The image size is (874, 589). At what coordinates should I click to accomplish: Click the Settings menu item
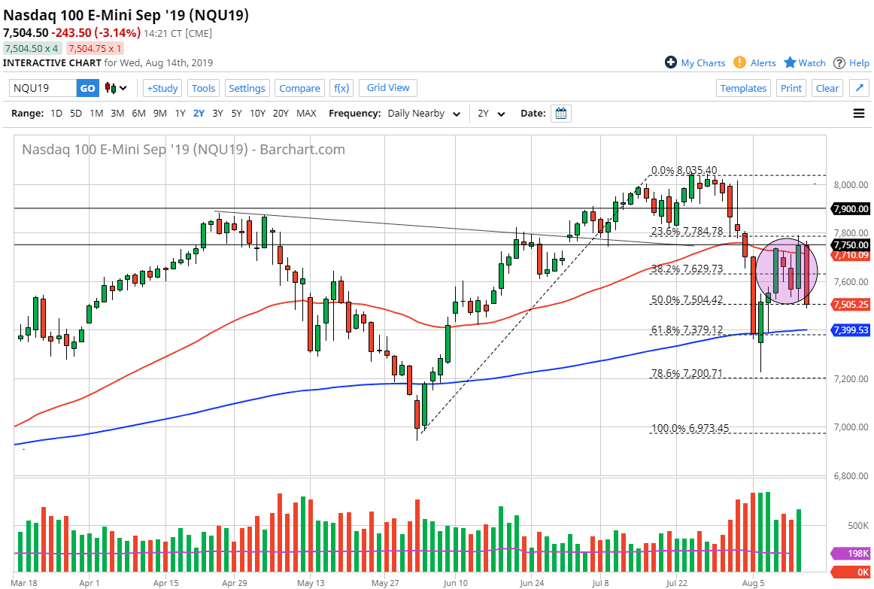click(x=247, y=88)
